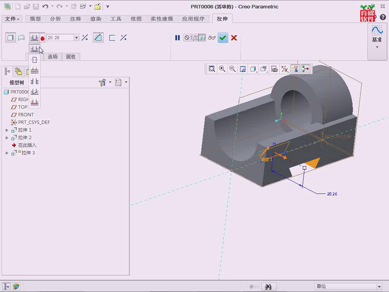
Task: Pause the extrude tool
Action: 177,38
